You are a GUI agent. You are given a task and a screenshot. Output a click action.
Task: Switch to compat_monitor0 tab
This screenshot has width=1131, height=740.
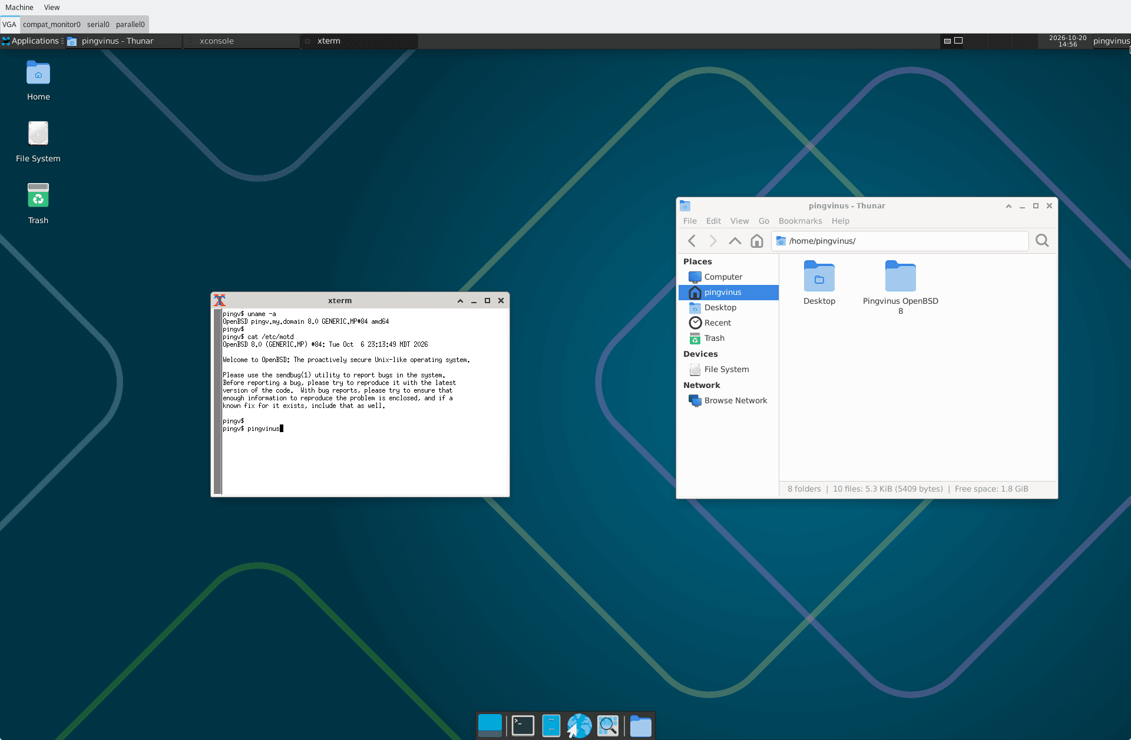pyautogui.click(x=52, y=24)
